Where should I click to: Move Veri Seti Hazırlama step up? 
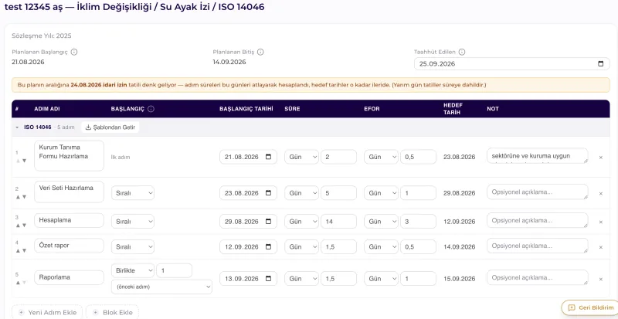[18, 197]
